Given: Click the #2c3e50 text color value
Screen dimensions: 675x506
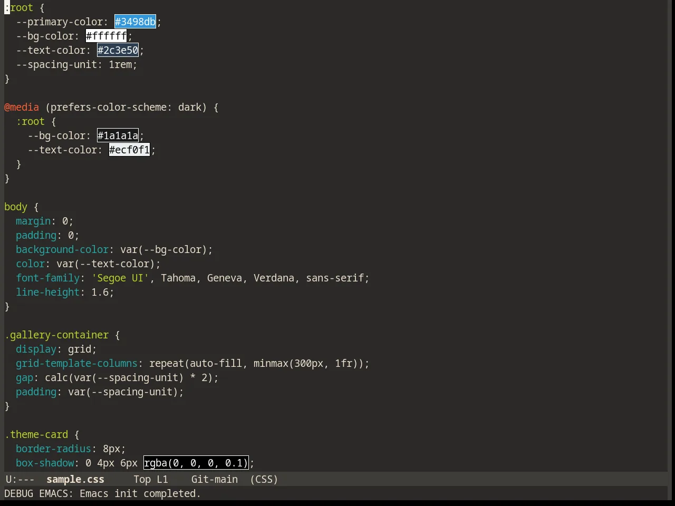Looking at the screenshot, I should coord(118,50).
